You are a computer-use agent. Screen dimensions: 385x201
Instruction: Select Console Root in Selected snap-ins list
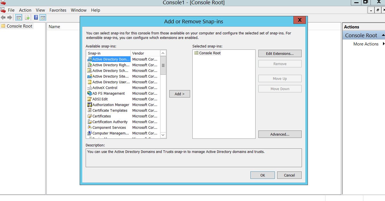pos(207,53)
